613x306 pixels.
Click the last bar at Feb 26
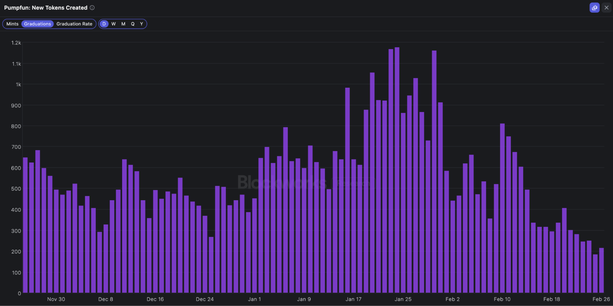coord(601,270)
